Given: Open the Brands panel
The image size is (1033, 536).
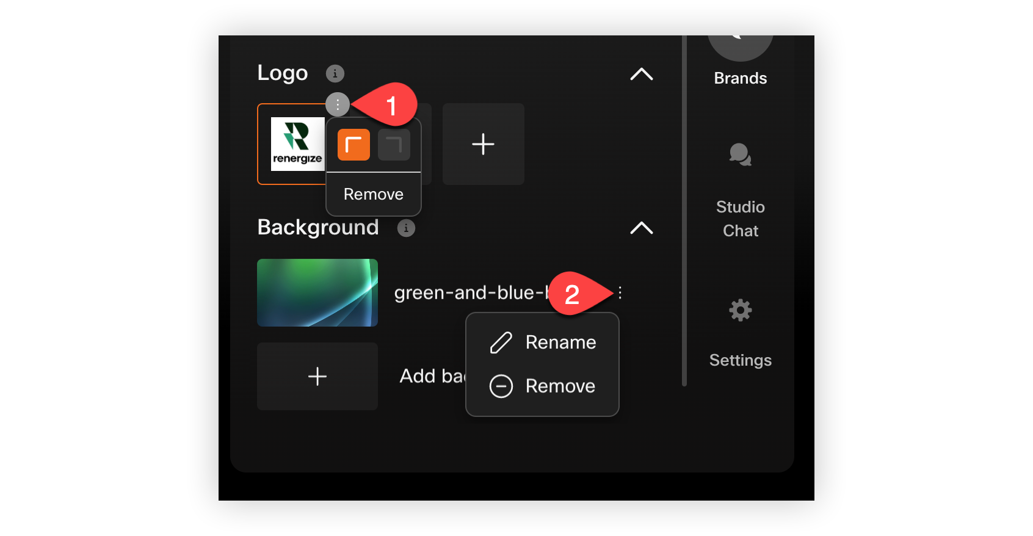Looking at the screenshot, I should pyautogui.click(x=741, y=61).
